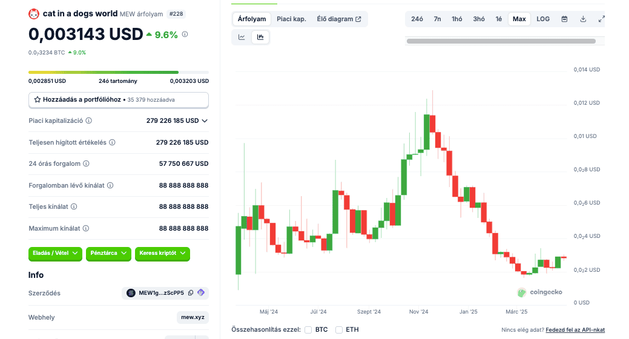This screenshot has height=339, width=629.
Task: Select the Árfolyam chart tab
Action: (x=252, y=19)
